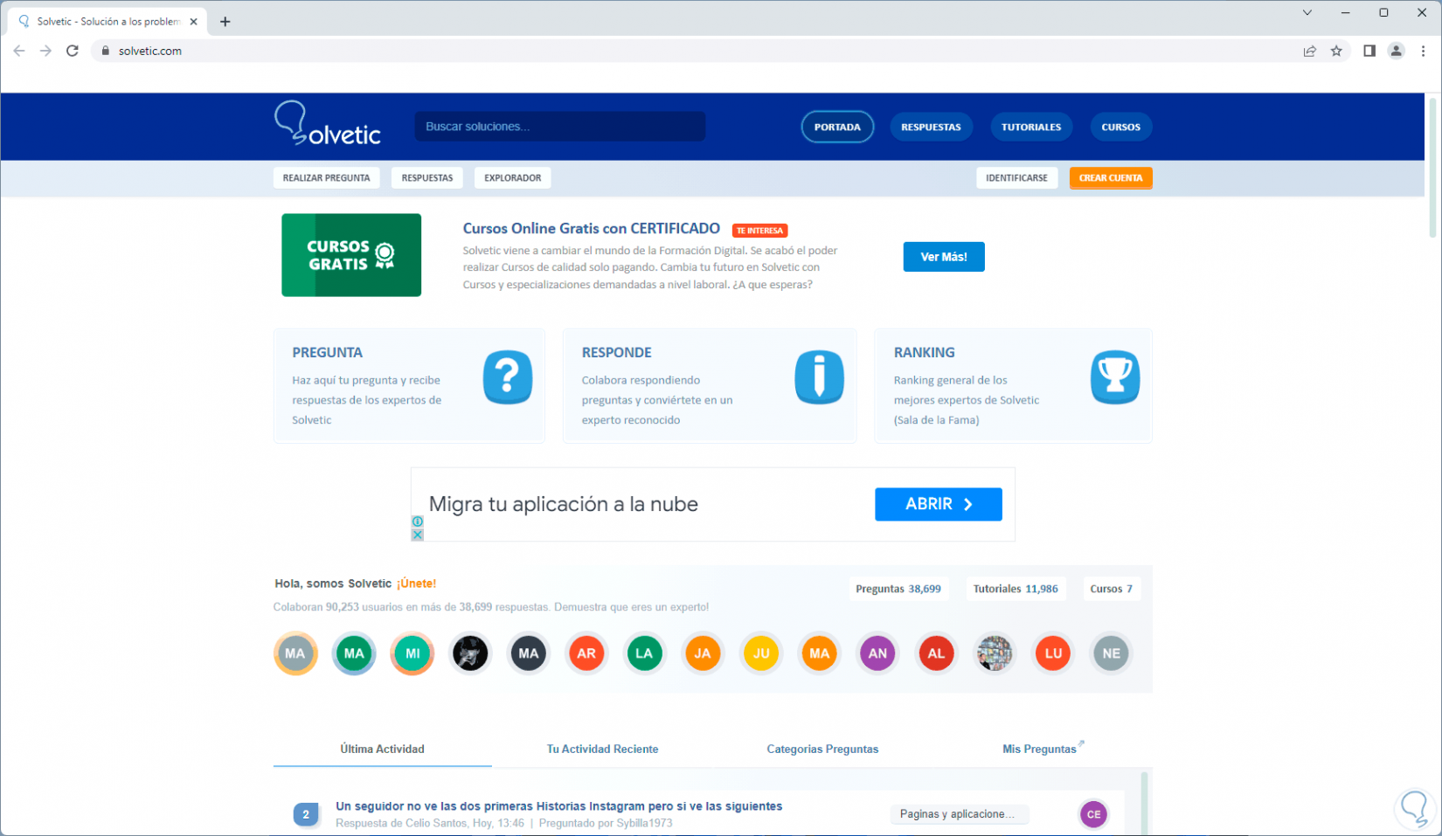This screenshot has width=1442, height=836.
Task: Click the ABRIR button in the ad
Action: [x=939, y=504]
